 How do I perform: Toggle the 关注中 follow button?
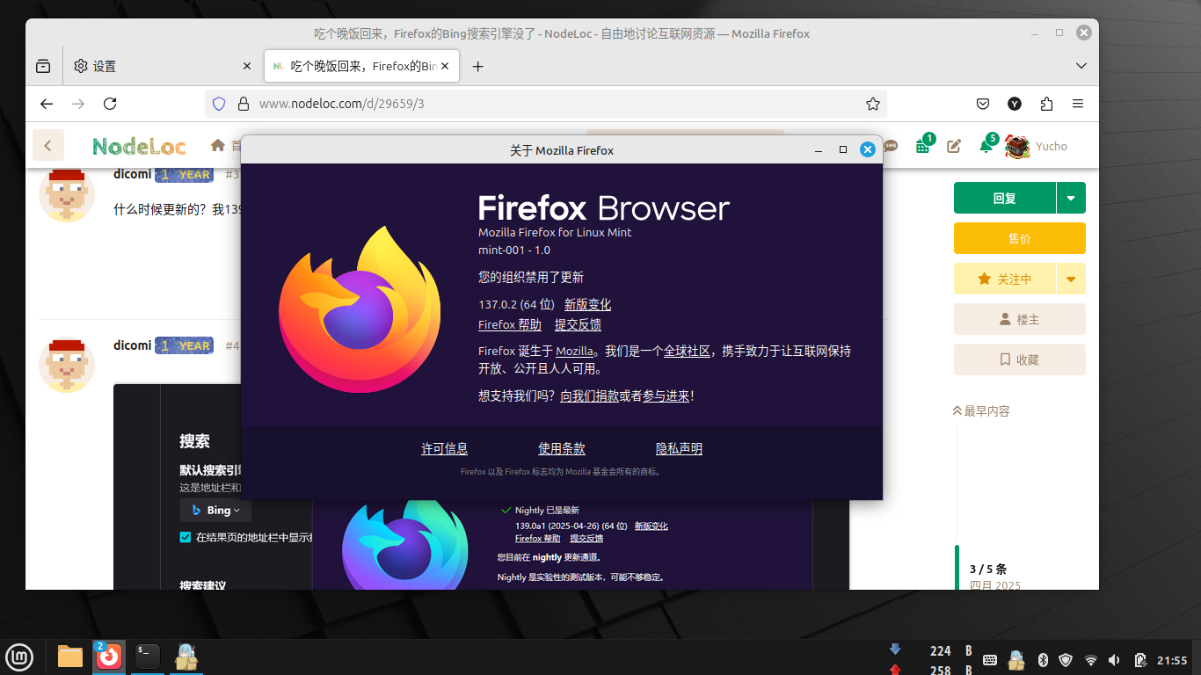[x=1005, y=279]
